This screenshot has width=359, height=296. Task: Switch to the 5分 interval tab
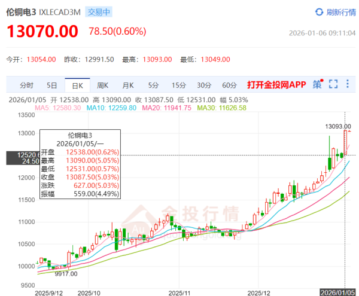pyautogui.click(x=153, y=86)
